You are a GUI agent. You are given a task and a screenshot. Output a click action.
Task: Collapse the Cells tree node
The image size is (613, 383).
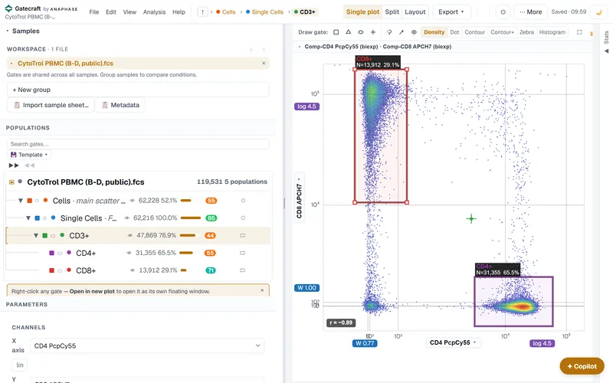click(x=21, y=201)
